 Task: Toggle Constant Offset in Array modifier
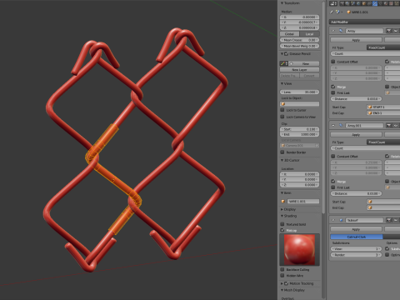click(333, 62)
